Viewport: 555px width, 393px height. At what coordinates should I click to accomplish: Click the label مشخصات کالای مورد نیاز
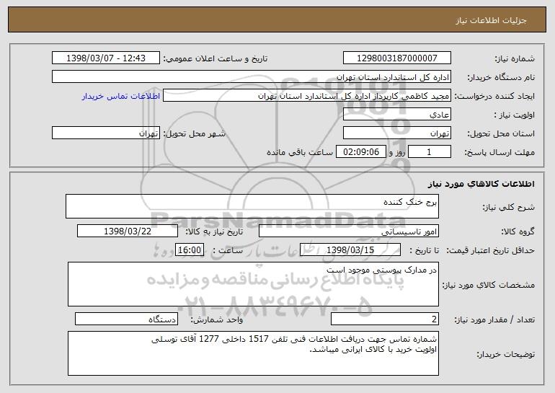click(x=489, y=285)
